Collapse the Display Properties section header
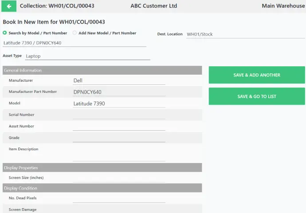The height and width of the screenshot is (213, 306). 102,167
